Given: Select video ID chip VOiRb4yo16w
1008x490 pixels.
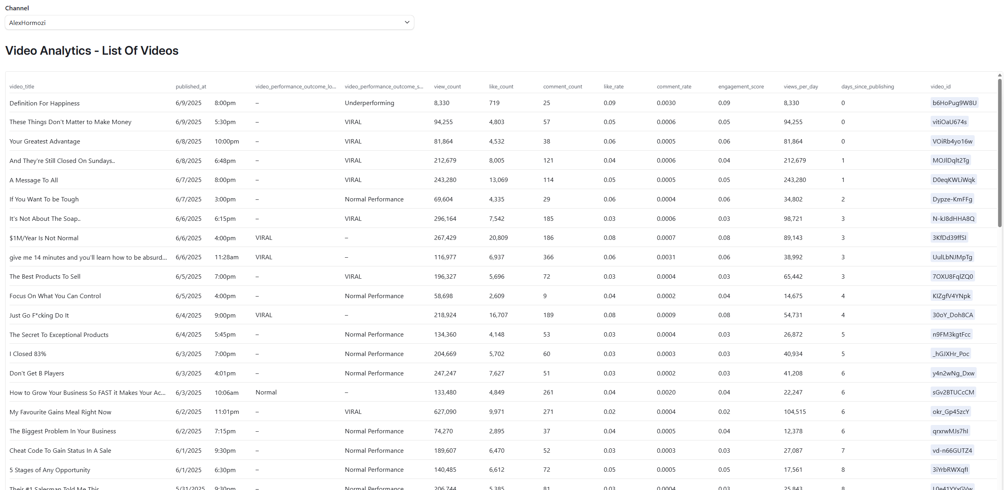Looking at the screenshot, I should (x=952, y=141).
